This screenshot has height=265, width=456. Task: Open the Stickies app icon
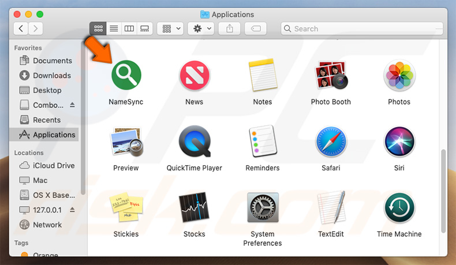(x=126, y=207)
